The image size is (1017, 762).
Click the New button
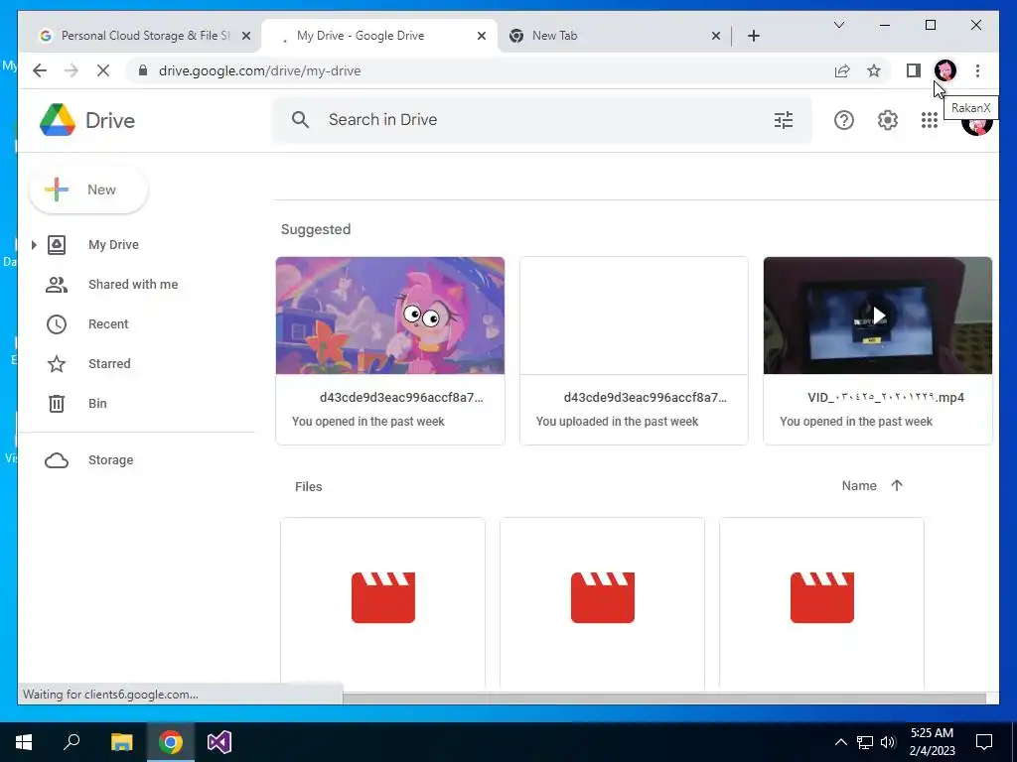click(88, 190)
